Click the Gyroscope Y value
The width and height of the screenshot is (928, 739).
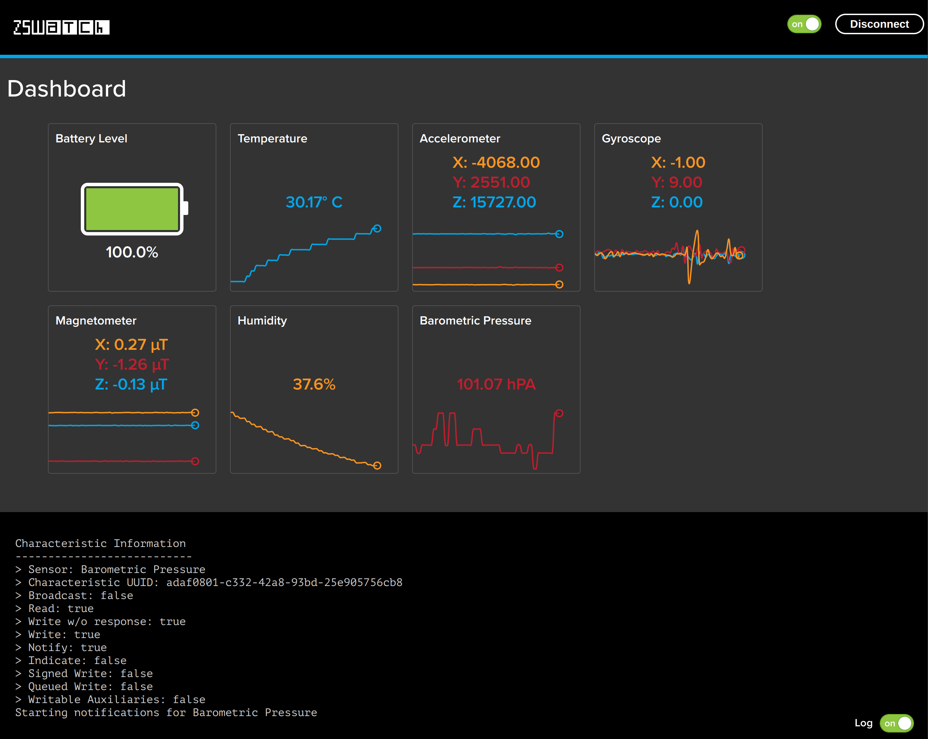coord(677,182)
